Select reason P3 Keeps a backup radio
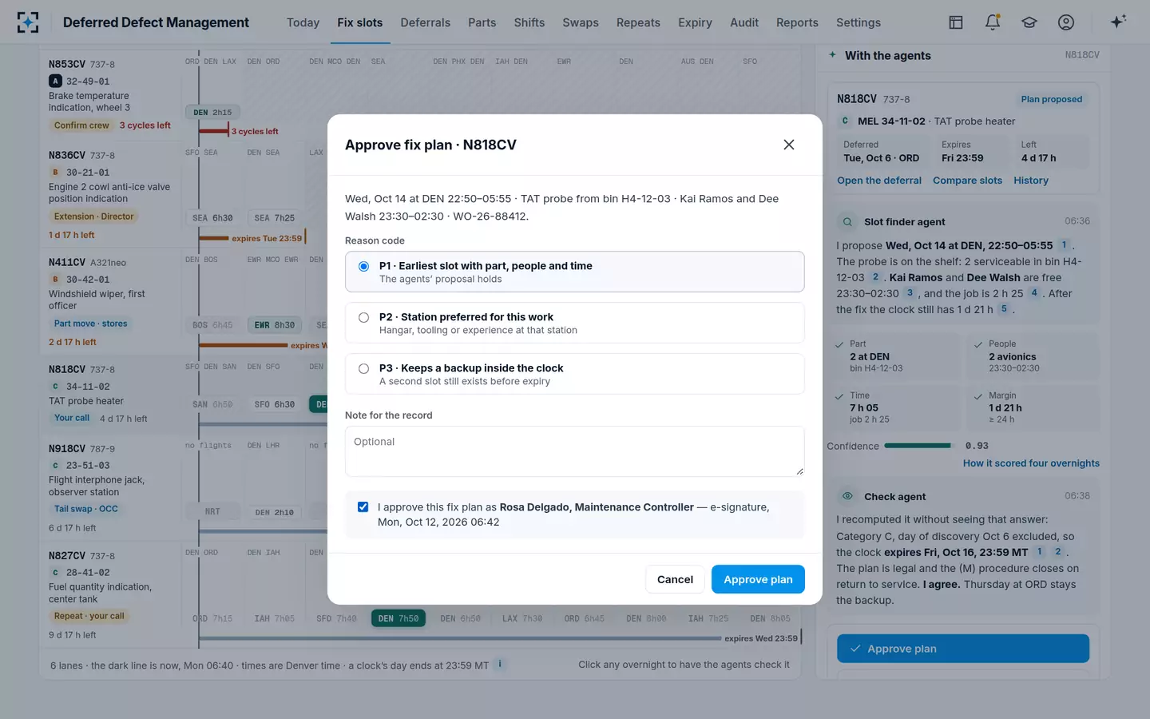The width and height of the screenshot is (1150, 719). [x=363, y=368]
